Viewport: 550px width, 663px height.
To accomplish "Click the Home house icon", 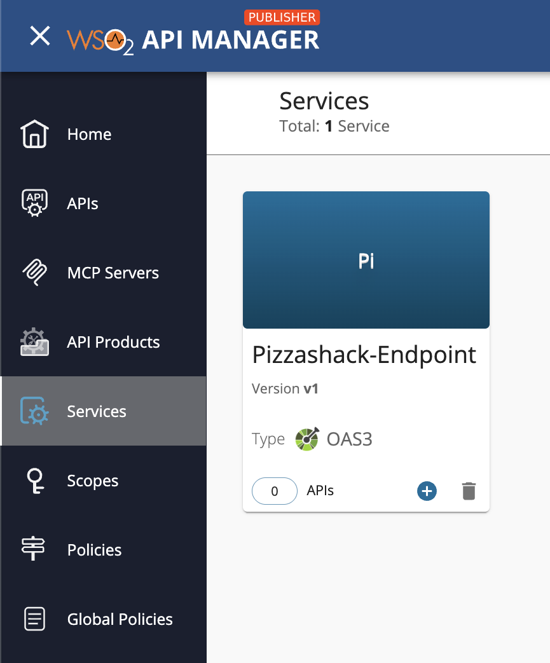I will (x=34, y=134).
